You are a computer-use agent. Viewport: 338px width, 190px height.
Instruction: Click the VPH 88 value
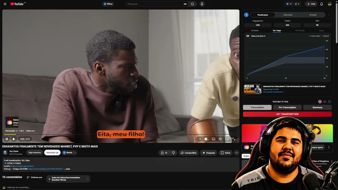[x=317, y=25]
